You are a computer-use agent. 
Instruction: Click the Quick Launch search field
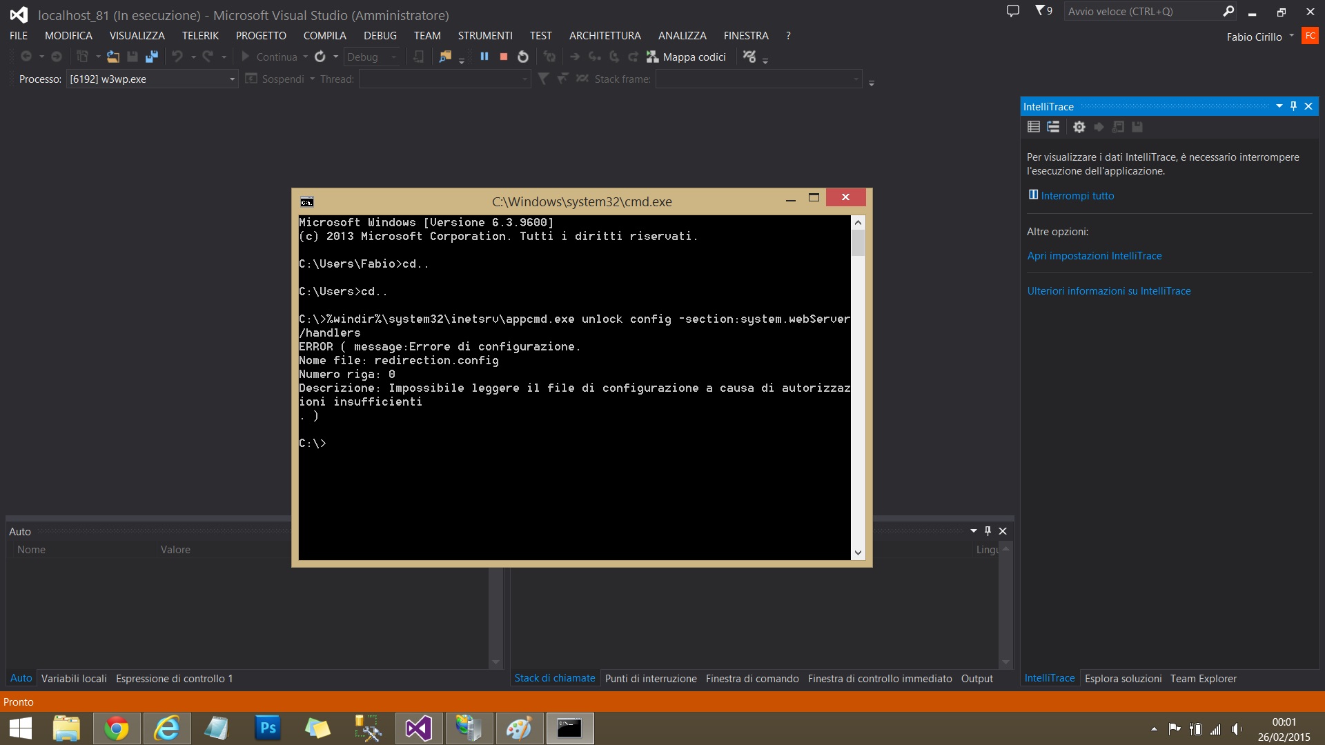tap(1141, 11)
